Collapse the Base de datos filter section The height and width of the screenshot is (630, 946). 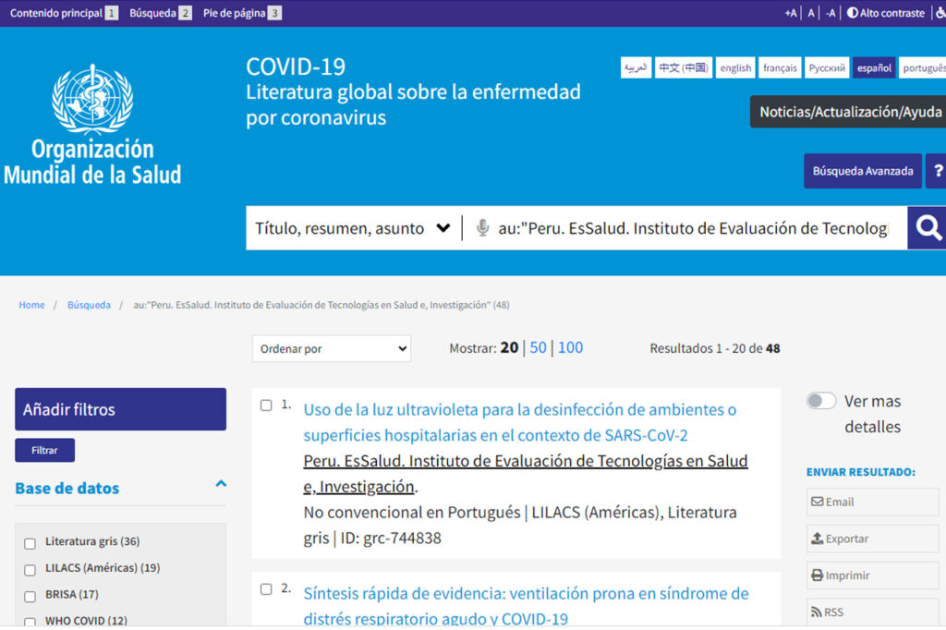pos(221,483)
